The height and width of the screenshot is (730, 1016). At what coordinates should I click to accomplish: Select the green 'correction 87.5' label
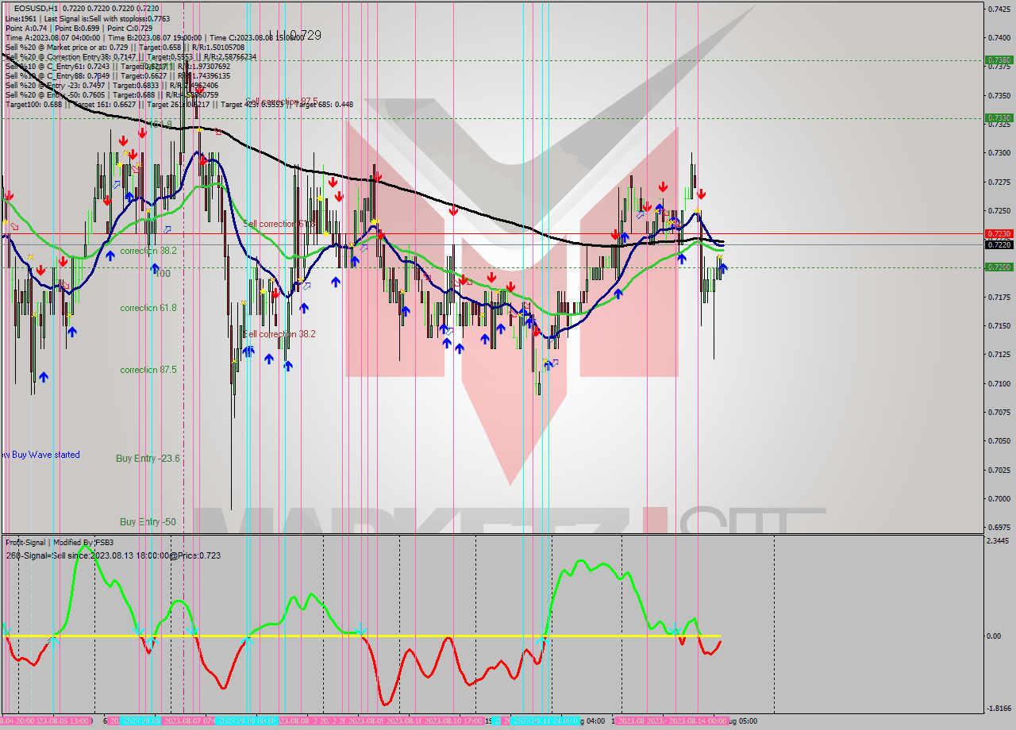[x=148, y=371]
